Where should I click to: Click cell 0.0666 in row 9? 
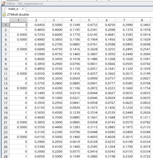point(107,64)
